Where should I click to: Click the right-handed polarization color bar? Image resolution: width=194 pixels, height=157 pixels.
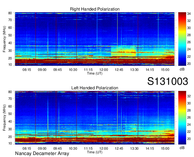pyautogui.click(x=182, y=39)
